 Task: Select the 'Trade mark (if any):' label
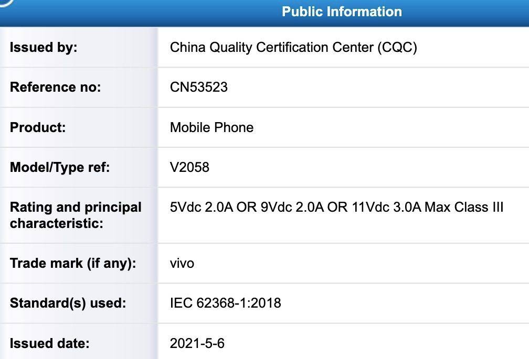tap(73, 263)
